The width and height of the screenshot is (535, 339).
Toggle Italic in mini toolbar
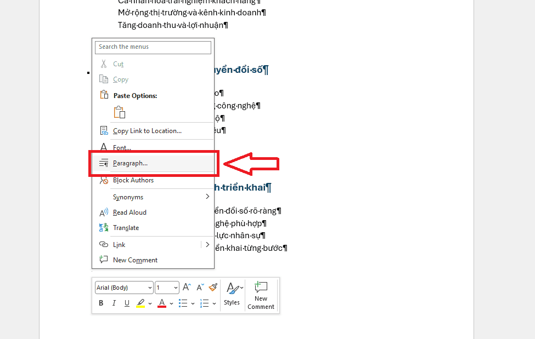pos(114,303)
